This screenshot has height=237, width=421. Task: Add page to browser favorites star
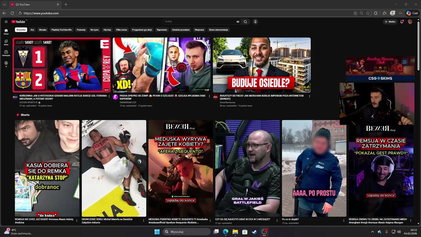(368, 13)
